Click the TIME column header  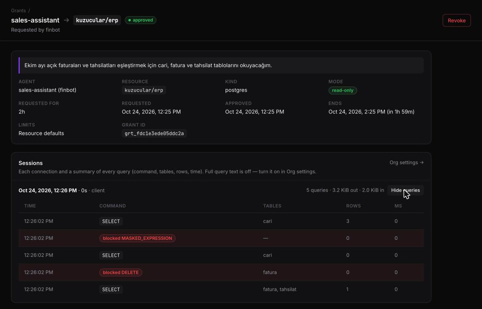tap(30, 206)
